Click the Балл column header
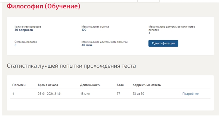The image size is (224, 128). (120, 85)
